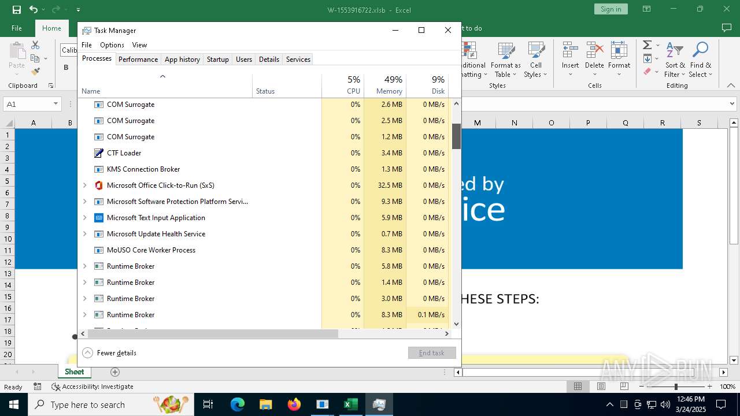Image resolution: width=740 pixels, height=416 pixels.
Task: Click the Fill down arrow icon
Action: point(647,58)
